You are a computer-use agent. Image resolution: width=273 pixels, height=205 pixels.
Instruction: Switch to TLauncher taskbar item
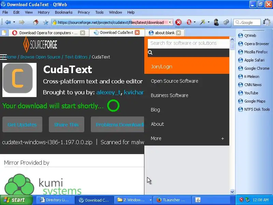coord(172,200)
